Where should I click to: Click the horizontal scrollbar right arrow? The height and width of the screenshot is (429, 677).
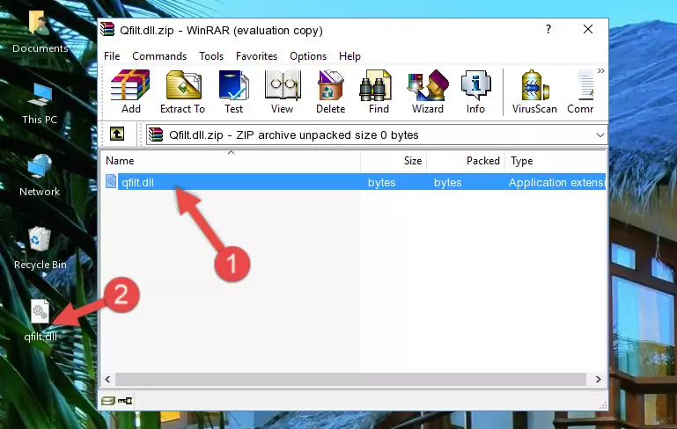598,380
